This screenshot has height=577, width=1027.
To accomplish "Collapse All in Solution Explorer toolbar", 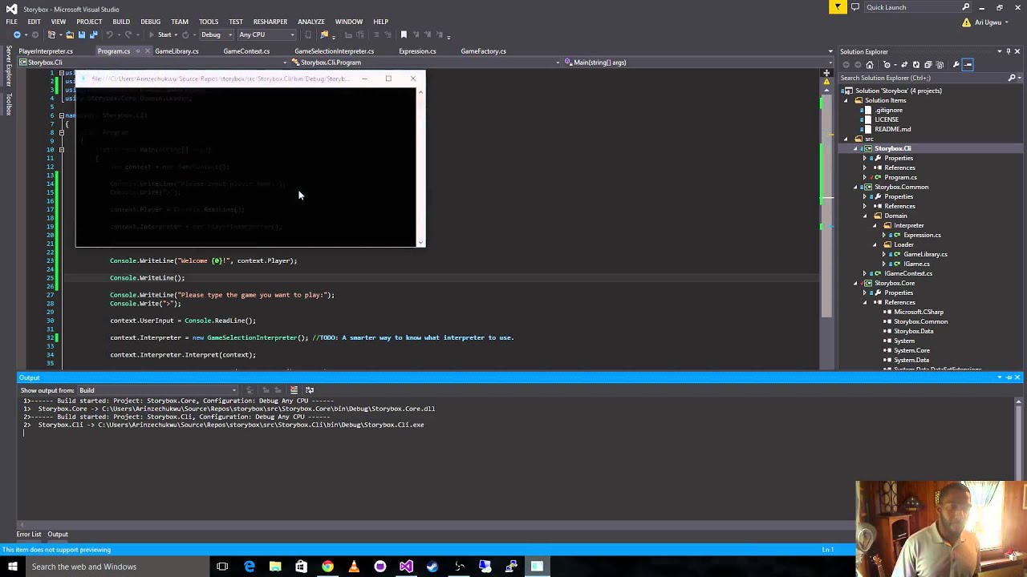I will point(928,65).
